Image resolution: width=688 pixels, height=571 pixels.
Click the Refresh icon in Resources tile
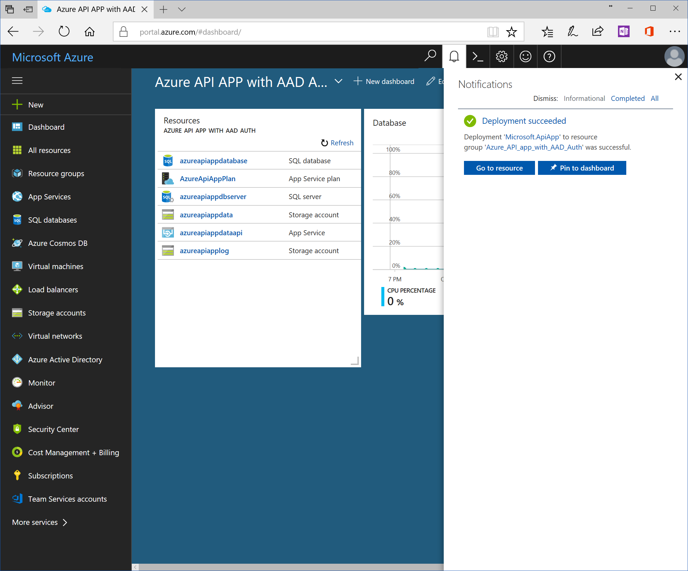324,143
